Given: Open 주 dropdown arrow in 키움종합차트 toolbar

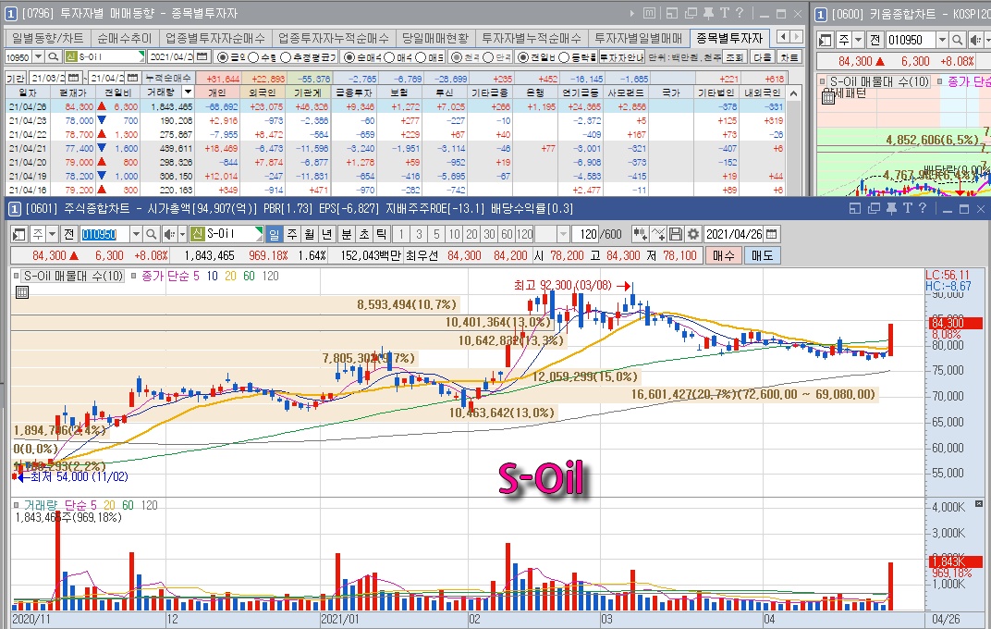Looking at the screenshot, I should click(x=858, y=41).
